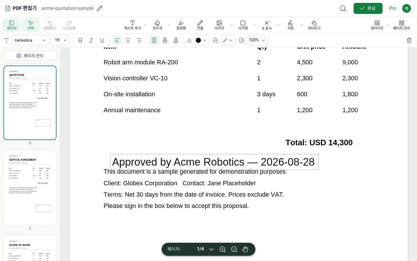The height and width of the screenshot is (261, 417).
Task: Open the black text color swatch
Action: [x=201, y=40]
